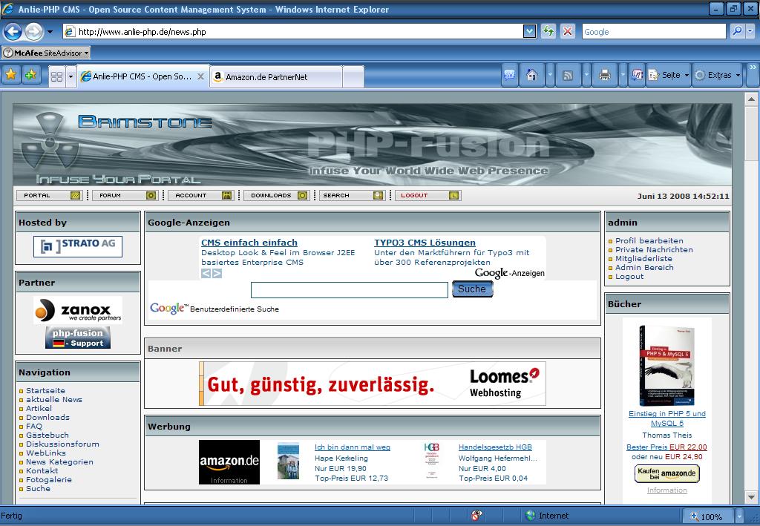The image size is (760, 526).
Task: Click the browser Back arrow button
Action: [13, 31]
